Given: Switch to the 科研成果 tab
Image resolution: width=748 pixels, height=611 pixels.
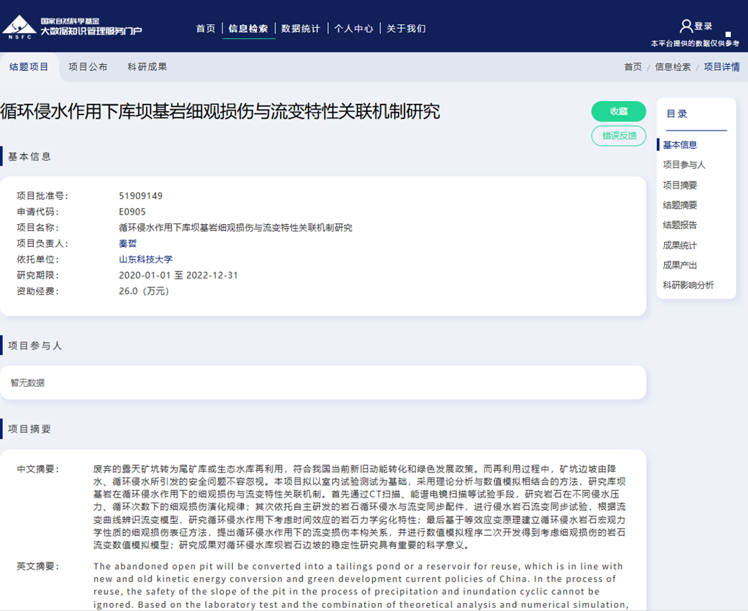Looking at the screenshot, I should pos(147,67).
